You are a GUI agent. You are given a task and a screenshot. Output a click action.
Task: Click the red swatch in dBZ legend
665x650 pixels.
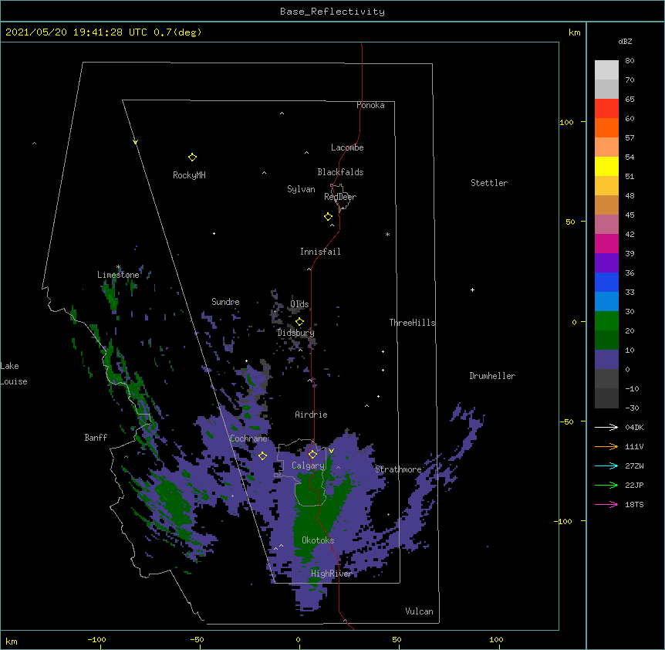coord(606,109)
